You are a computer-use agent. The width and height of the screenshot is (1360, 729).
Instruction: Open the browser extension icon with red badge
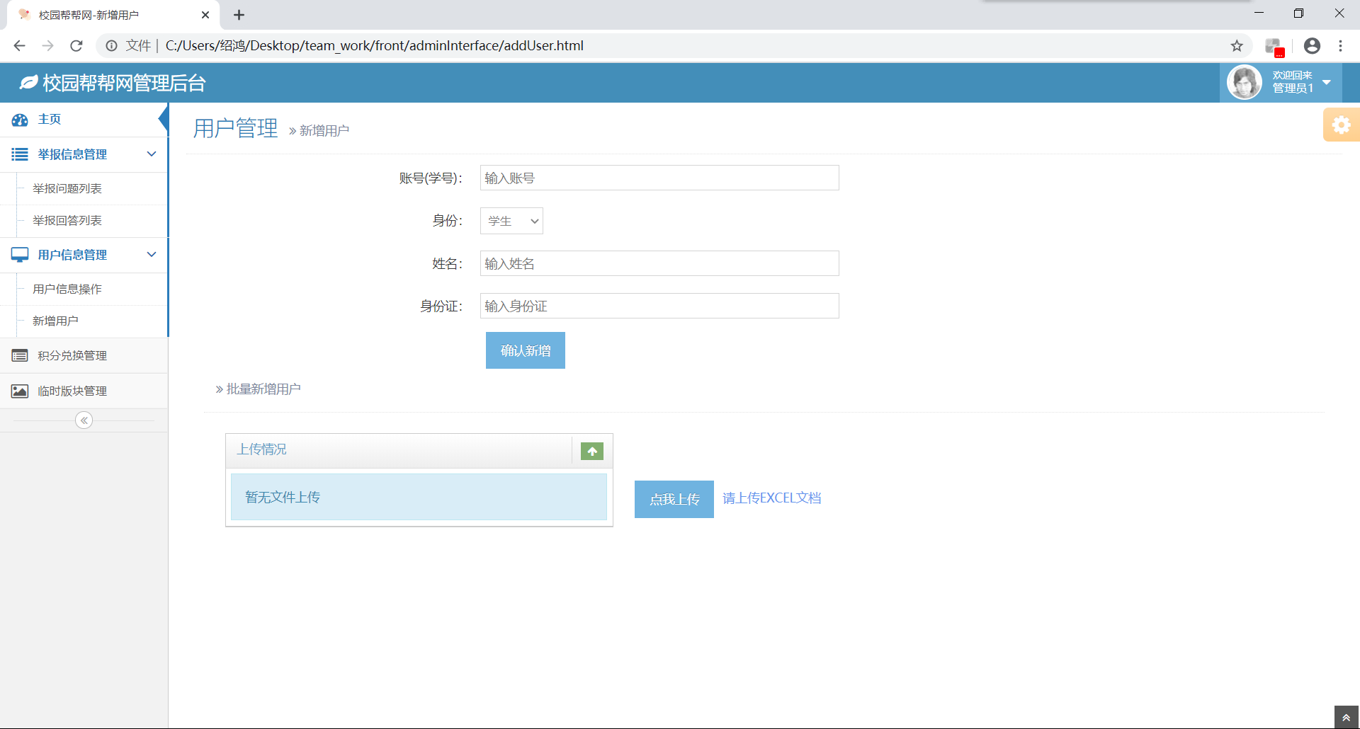[x=1274, y=47]
